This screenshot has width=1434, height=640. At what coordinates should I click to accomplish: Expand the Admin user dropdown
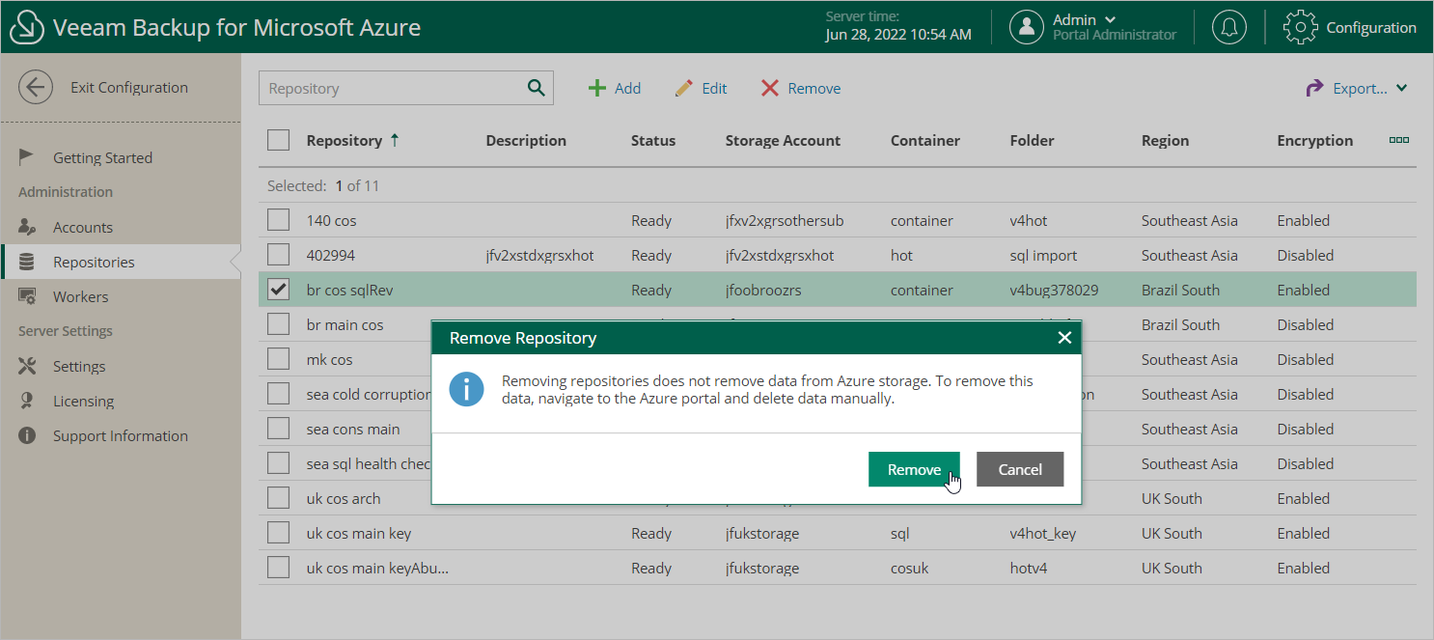click(x=1110, y=19)
